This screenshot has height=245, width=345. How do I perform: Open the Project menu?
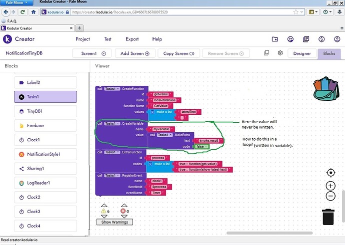(82, 39)
